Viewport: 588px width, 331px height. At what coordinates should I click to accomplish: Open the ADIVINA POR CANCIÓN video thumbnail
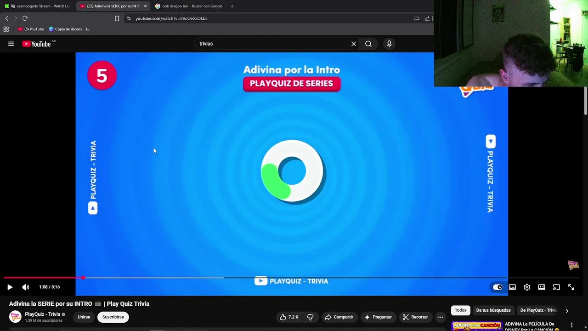click(476, 326)
